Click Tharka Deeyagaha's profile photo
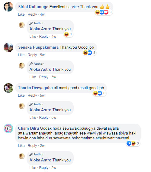 click(8, 88)
